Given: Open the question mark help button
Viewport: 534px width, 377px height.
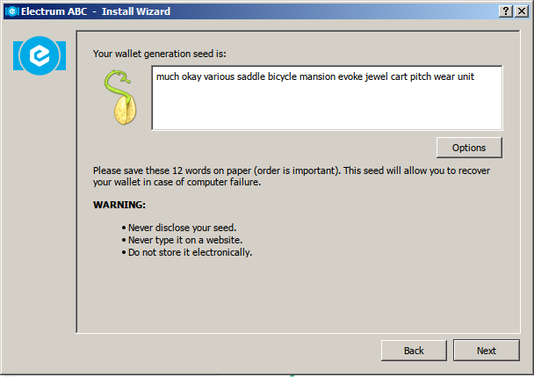Looking at the screenshot, I should coord(506,11).
